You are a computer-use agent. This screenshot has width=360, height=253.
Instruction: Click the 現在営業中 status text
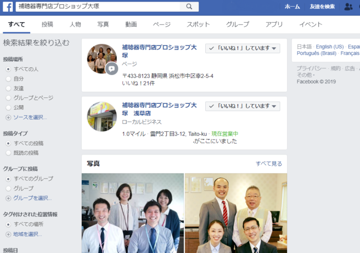(x=225, y=134)
